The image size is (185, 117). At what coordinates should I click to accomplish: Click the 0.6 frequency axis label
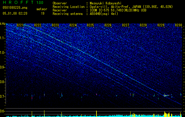pos(3,111)
